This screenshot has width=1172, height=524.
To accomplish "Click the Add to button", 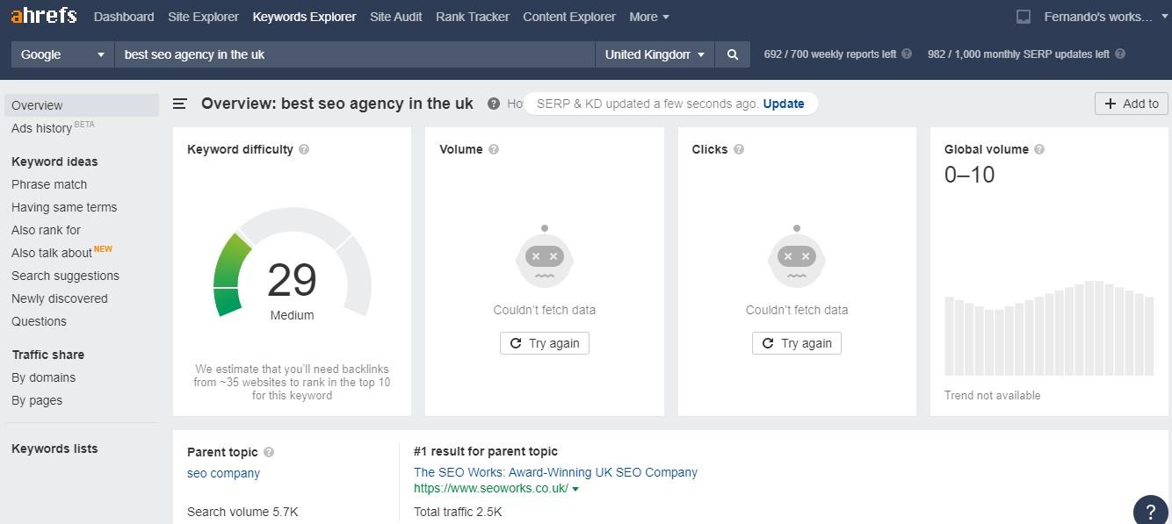I will [1132, 104].
